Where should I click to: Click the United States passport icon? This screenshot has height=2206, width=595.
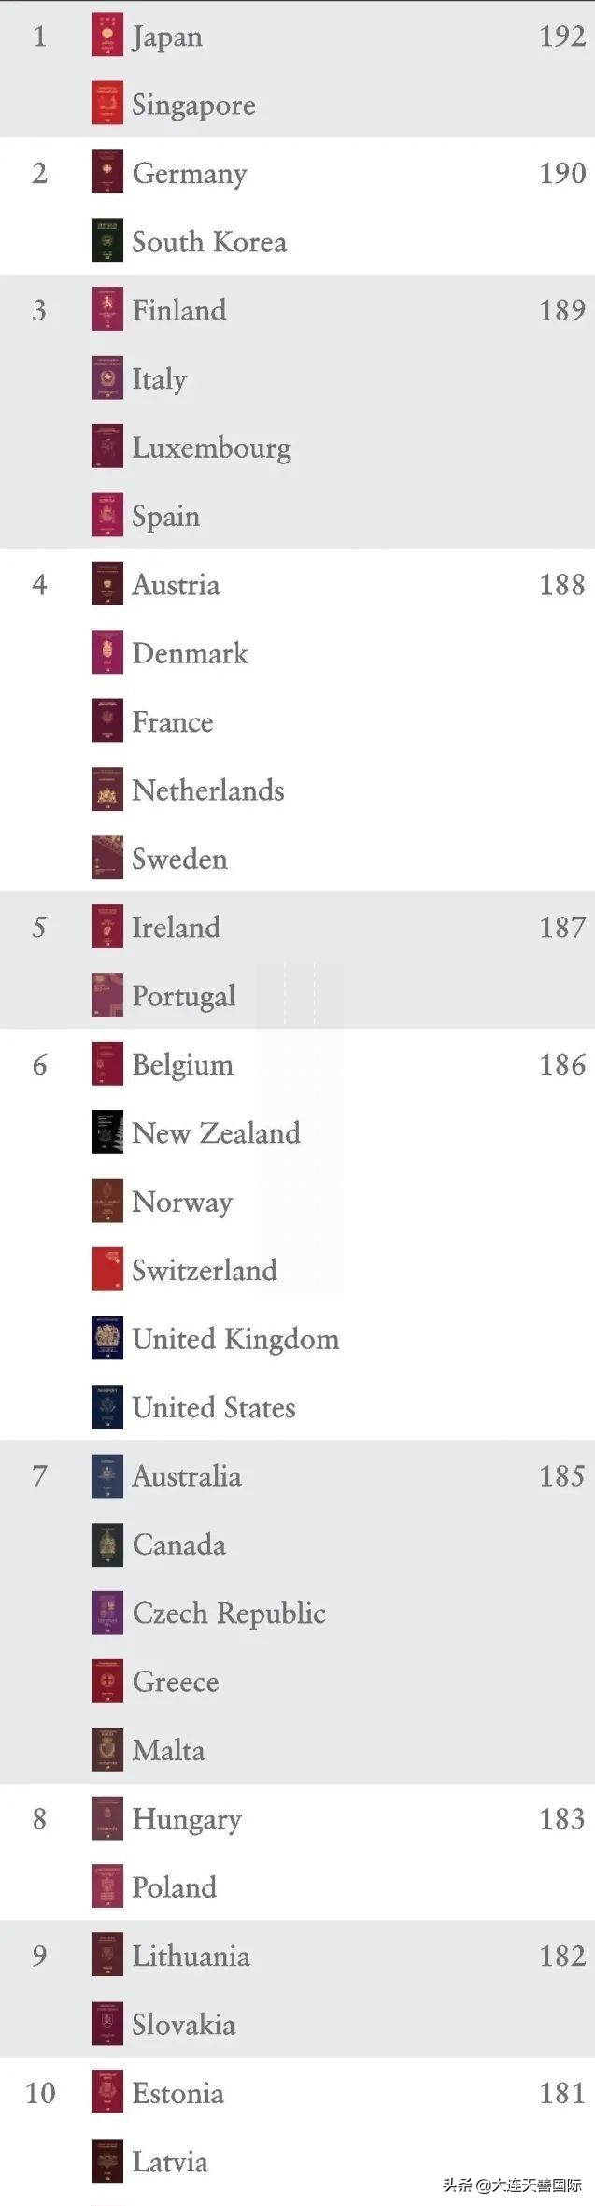tap(107, 1407)
